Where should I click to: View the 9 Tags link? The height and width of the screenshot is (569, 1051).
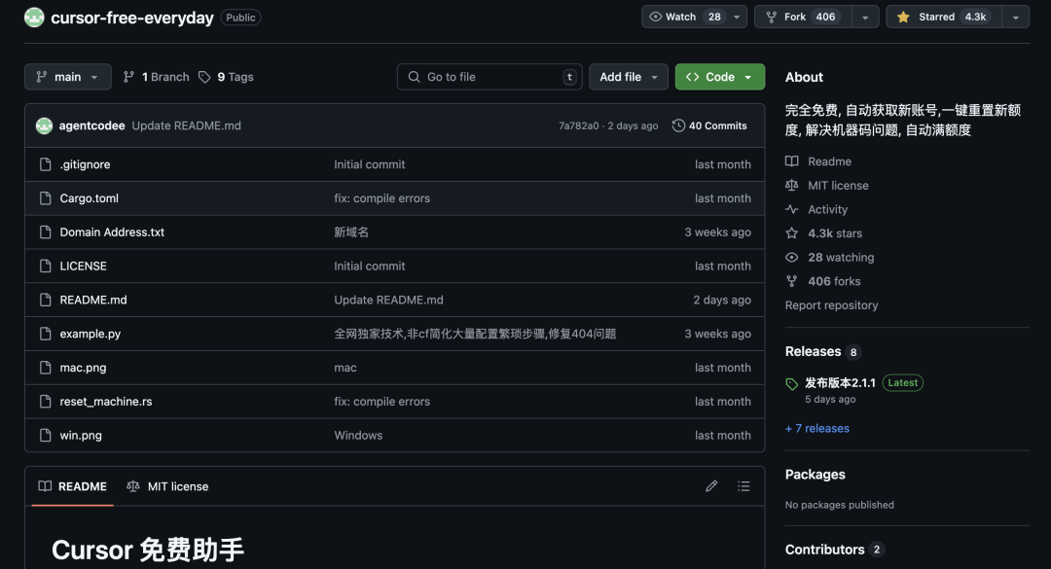tap(226, 77)
